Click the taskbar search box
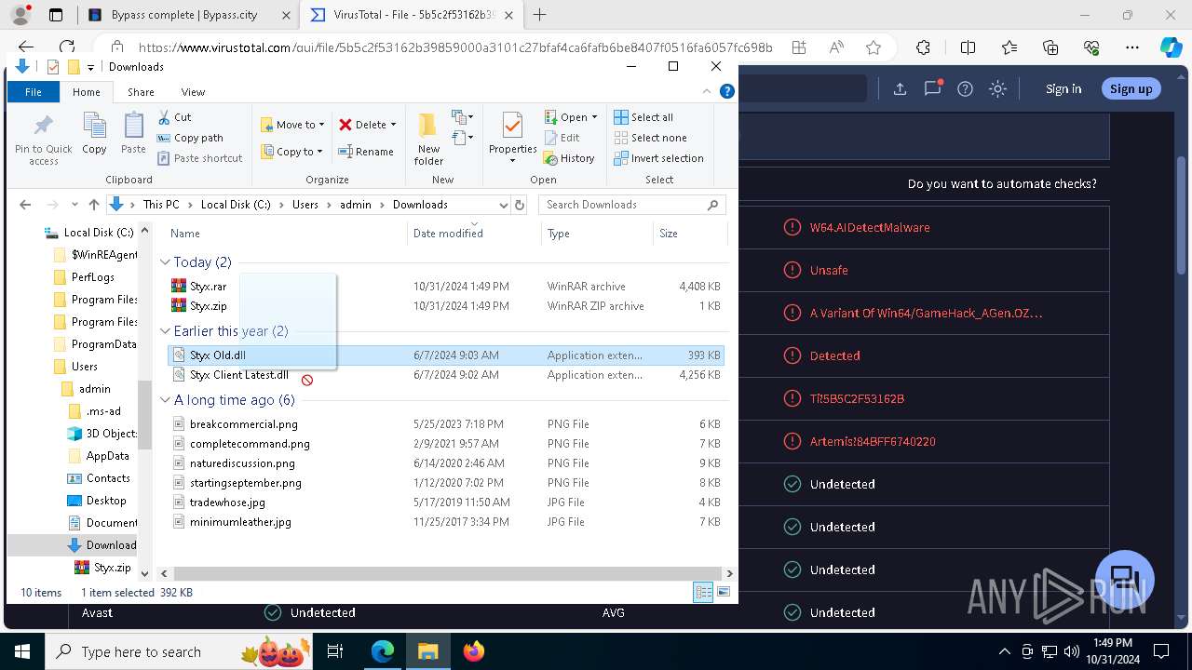The width and height of the screenshot is (1192, 670). pyautogui.click(x=180, y=651)
